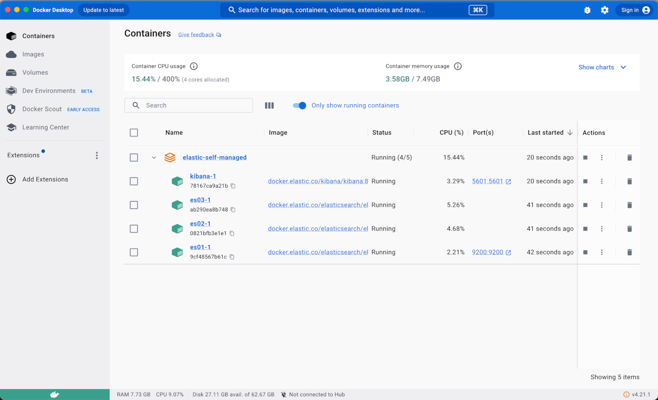Open more actions for elastic-self-managed
The height and width of the screenshot is (400, 658).
(x=602, y=158)
